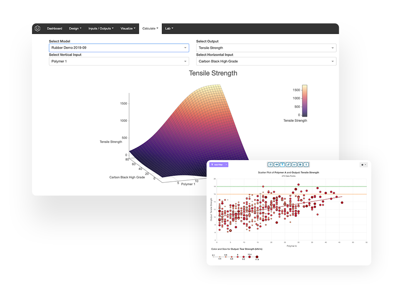Viewport: 395px width, 299px height.
Task: Click the link icon in scatter toolbar
Action: click(289, 165)
